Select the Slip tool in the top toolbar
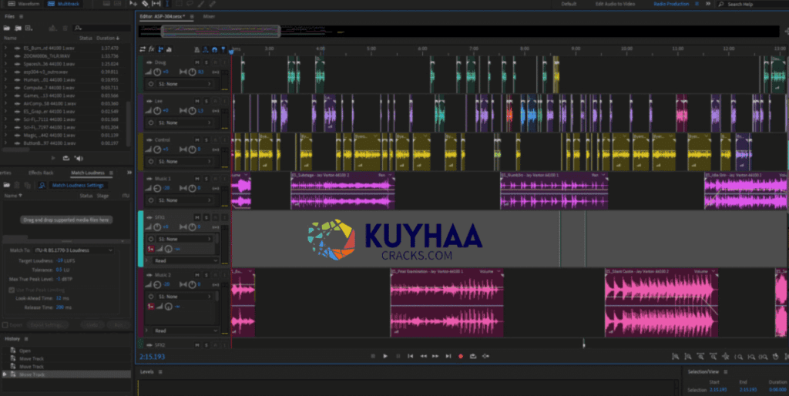 (x=156, y=4)
